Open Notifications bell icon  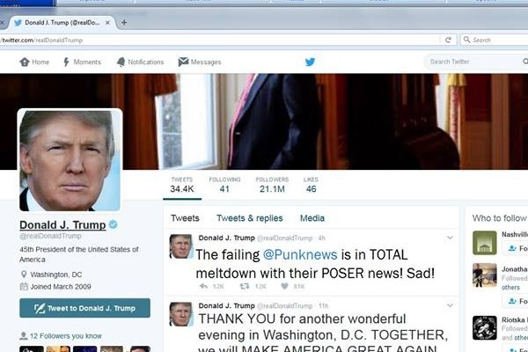(x=121, y=62)
